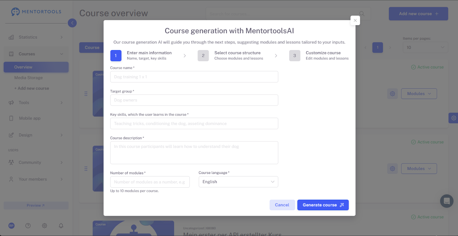The height and width of the screenshot is (236, 458).
Task: Click Add new course button
Action: point(418,14)
